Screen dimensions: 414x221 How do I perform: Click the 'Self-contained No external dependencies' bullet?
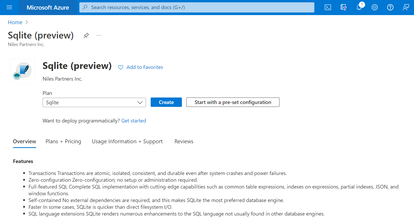click(x=156, y=200)
